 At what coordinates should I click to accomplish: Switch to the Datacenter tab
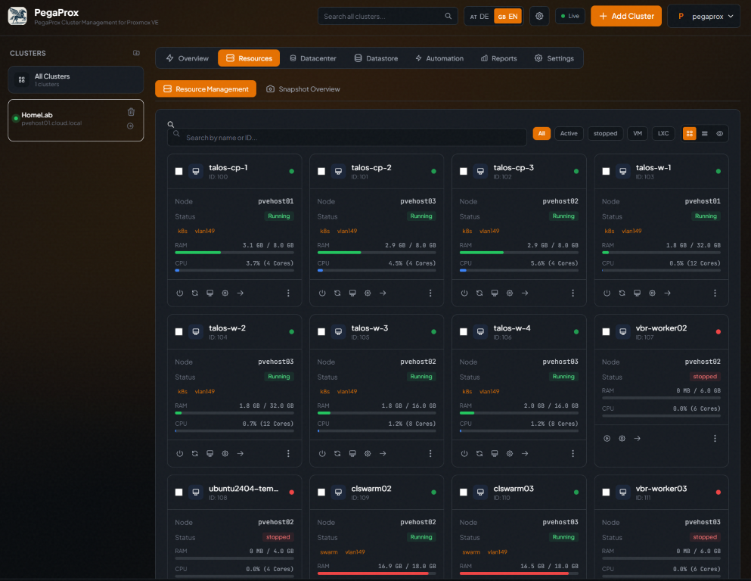tap(313, 58)
